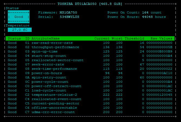Select the cyan Good status box
The height and width of the screenshot is (122, 181).
pos(19,17)
